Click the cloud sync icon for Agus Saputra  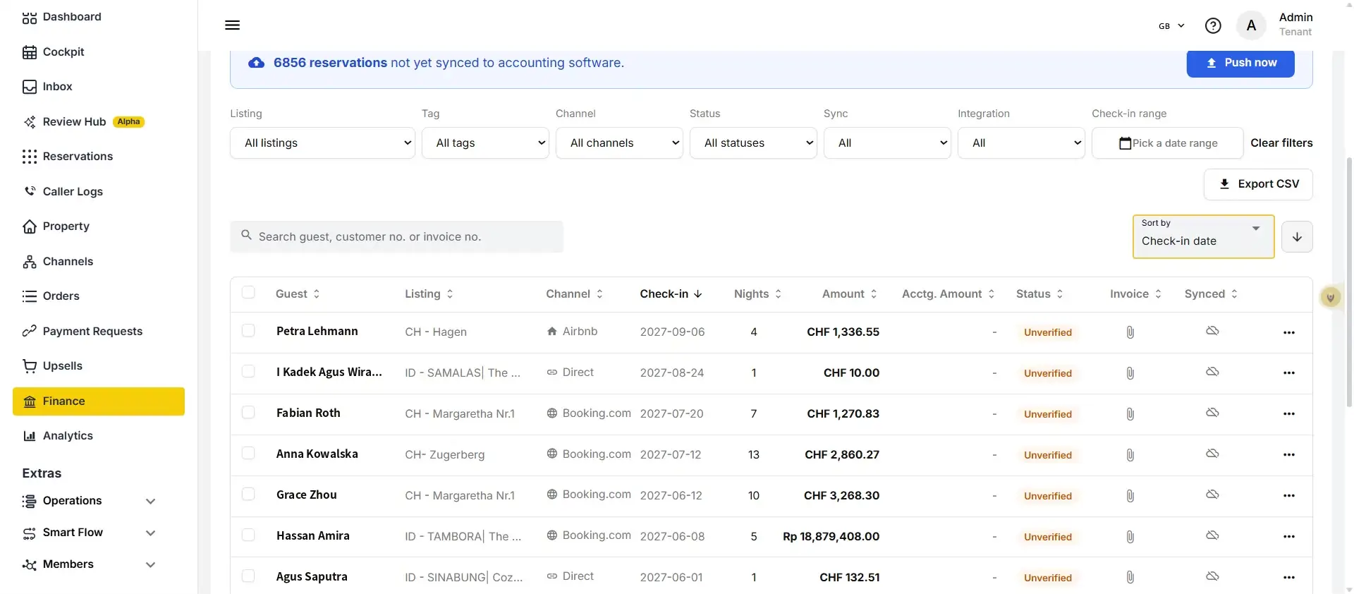click(1212, 576)
